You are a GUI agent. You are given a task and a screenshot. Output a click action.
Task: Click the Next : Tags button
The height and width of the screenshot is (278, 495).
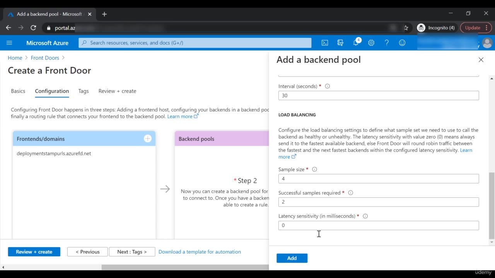pos(132,252)
